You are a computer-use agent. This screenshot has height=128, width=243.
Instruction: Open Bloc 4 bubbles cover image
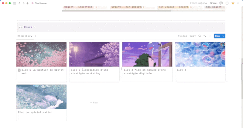click(x=200, y=54)
